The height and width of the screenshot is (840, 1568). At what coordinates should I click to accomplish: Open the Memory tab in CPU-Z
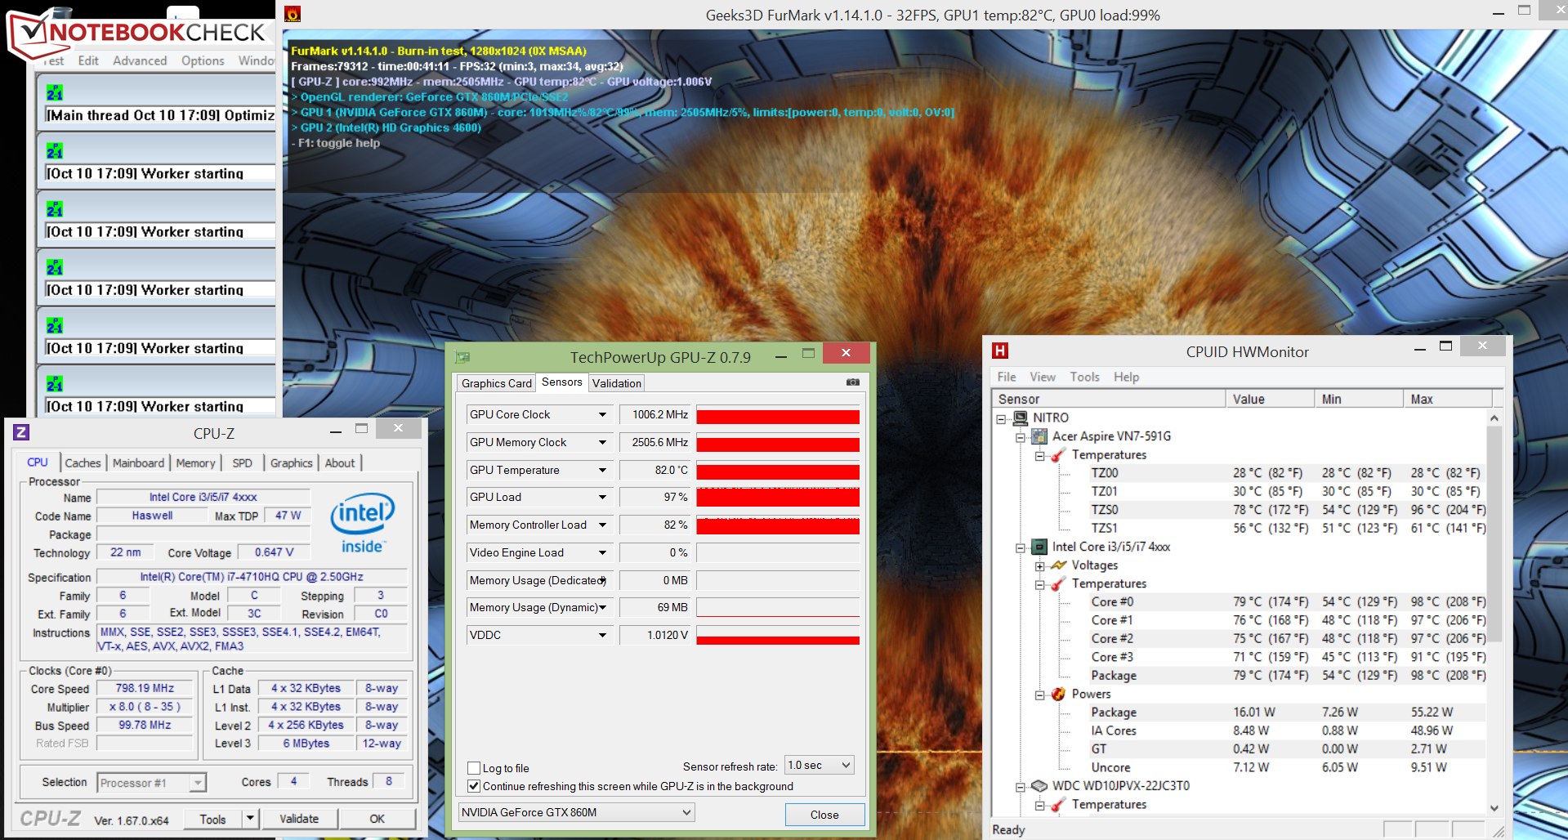[195, 462]
